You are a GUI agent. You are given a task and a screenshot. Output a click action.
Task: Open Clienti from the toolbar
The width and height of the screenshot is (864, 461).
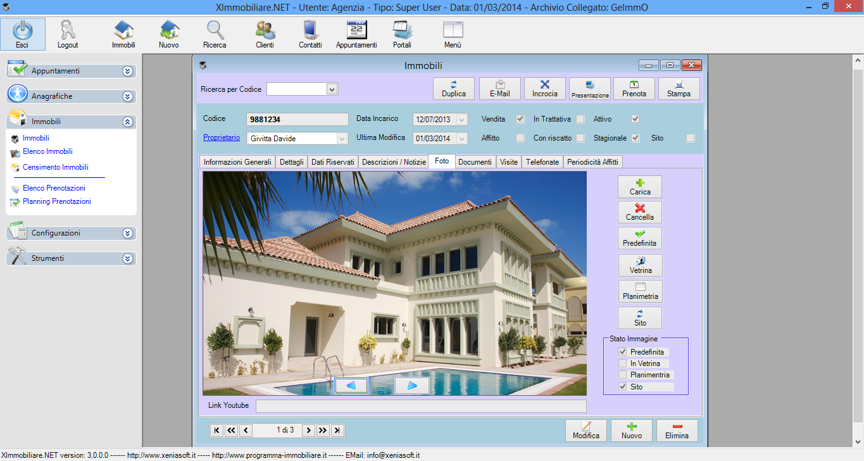point(265,34)
